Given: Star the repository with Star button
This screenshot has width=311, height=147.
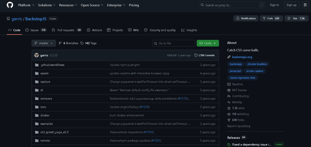Looking at the screenshot, I should [x=296, y=18].
